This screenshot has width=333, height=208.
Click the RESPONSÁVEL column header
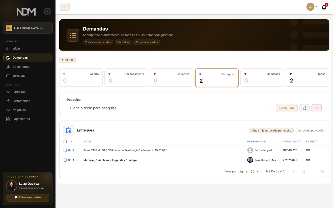(x=257, y=142)
